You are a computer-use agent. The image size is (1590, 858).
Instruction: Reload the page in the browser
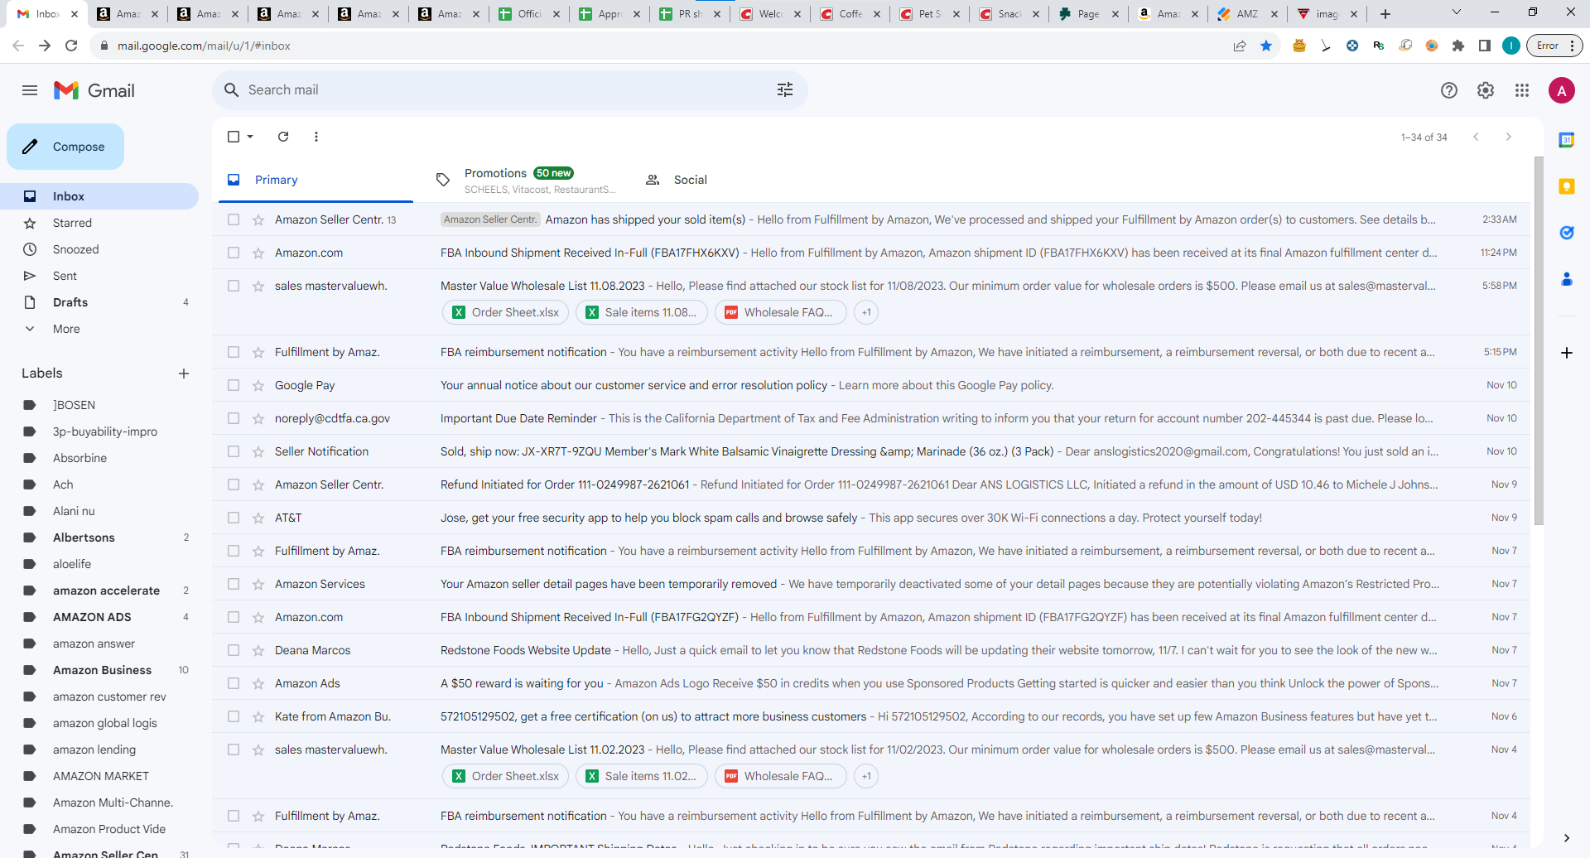(71, 46)
